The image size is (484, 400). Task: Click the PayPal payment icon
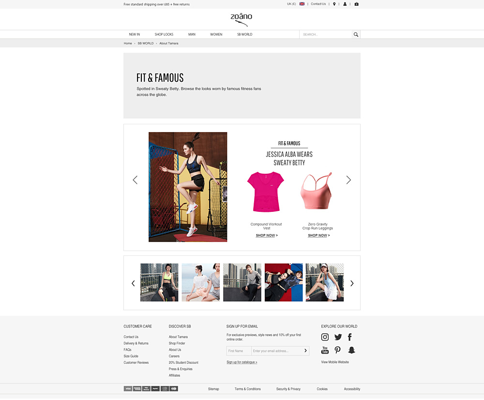pyautogui.click(x=155, y=388)
